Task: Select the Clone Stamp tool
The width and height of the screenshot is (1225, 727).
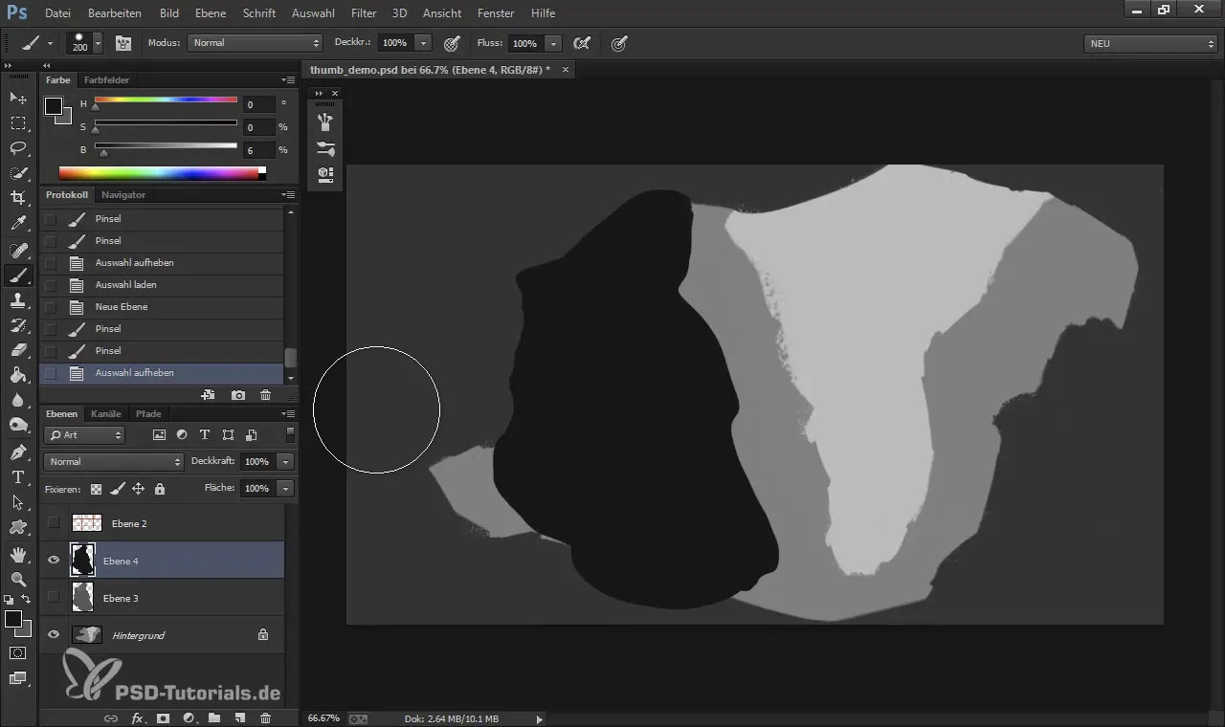Action: pos(18,299)
